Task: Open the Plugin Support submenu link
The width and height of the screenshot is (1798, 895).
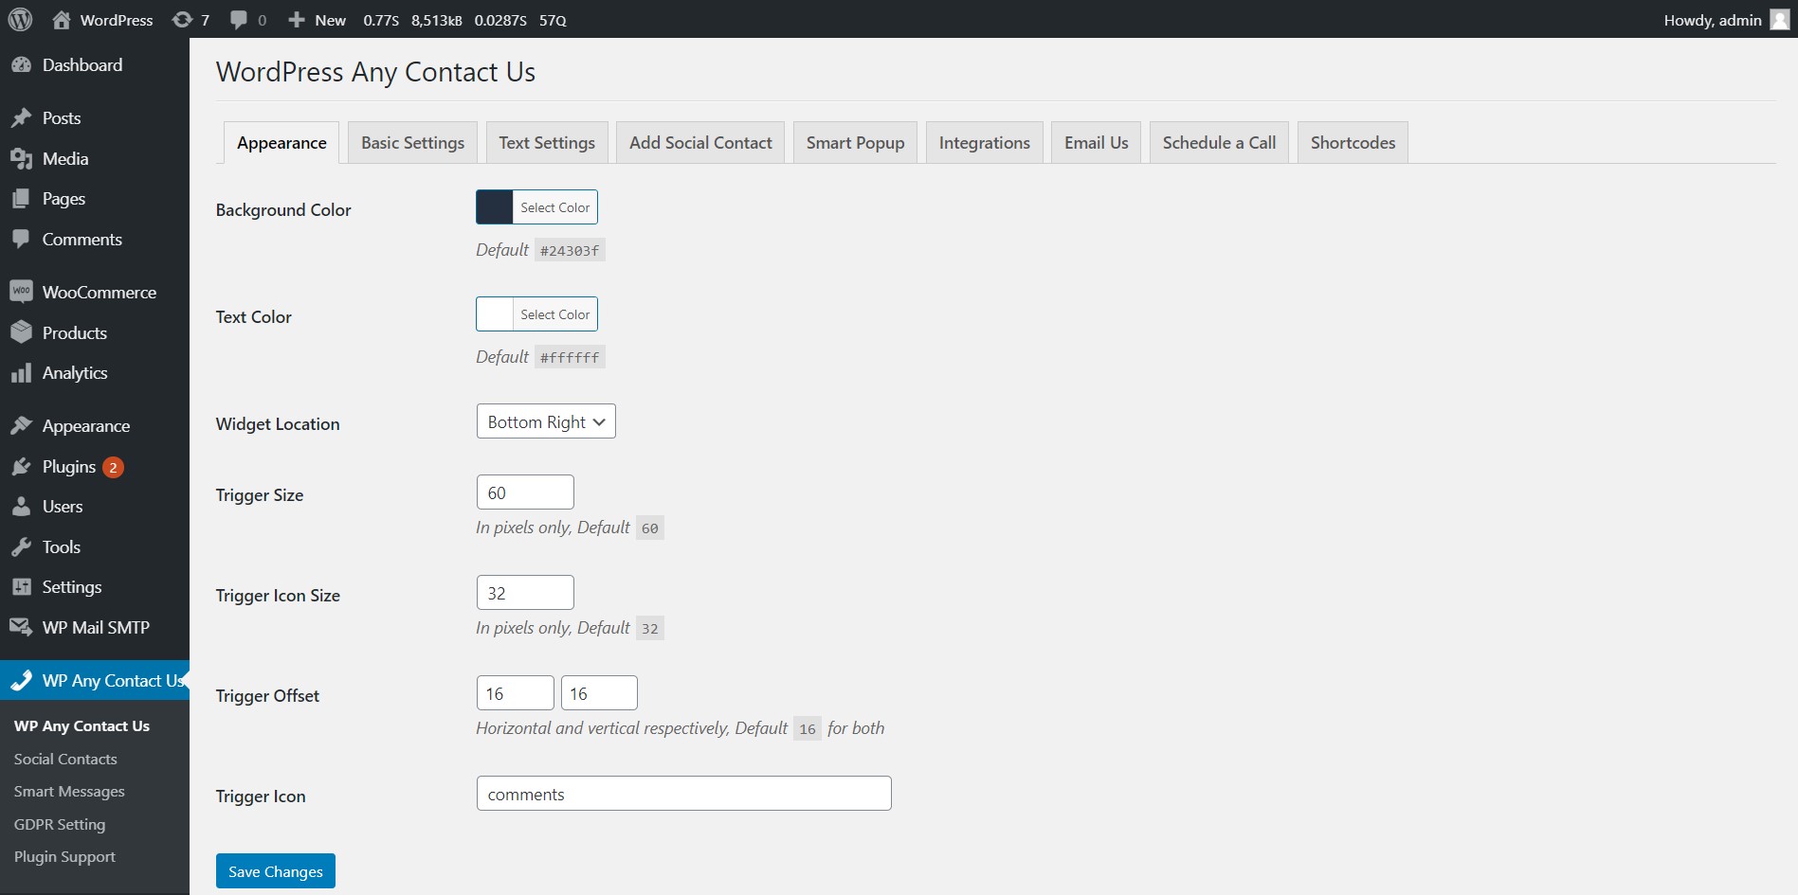Action: (x=64, y=857)
